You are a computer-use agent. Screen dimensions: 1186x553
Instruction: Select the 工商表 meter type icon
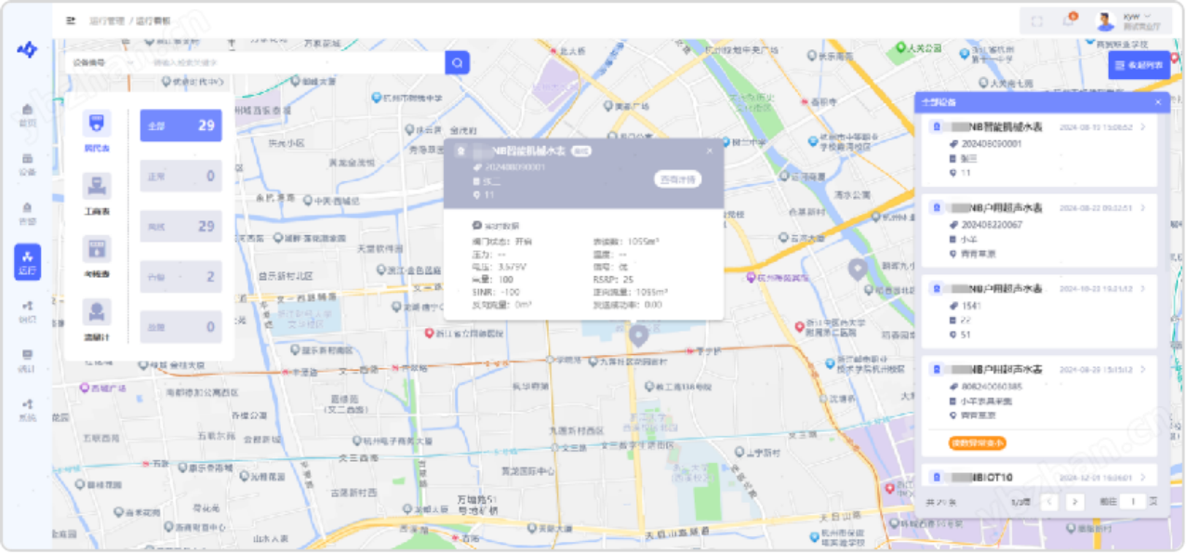[x=97, y=188]
